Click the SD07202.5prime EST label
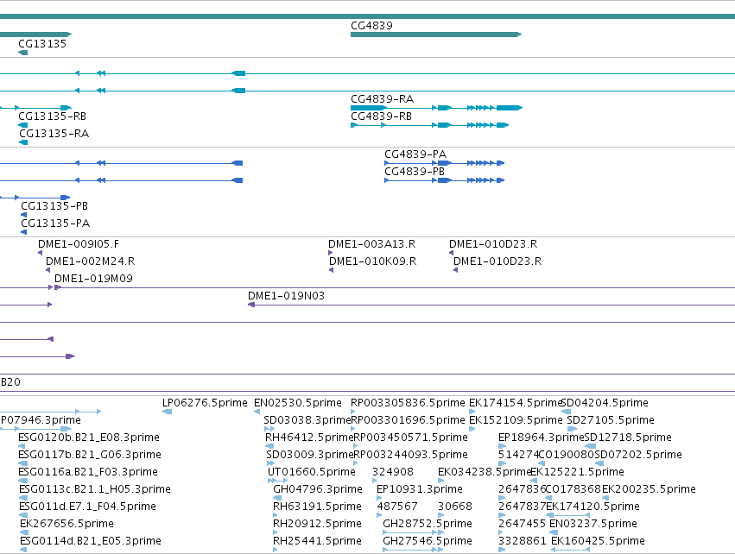The width and height of the screenshot is (735, 554). (638, 455)
